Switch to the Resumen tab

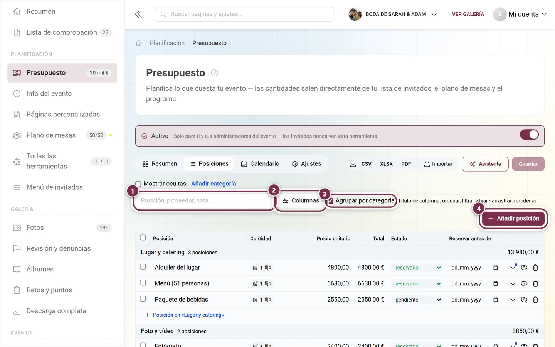click(x=160, y=164)
